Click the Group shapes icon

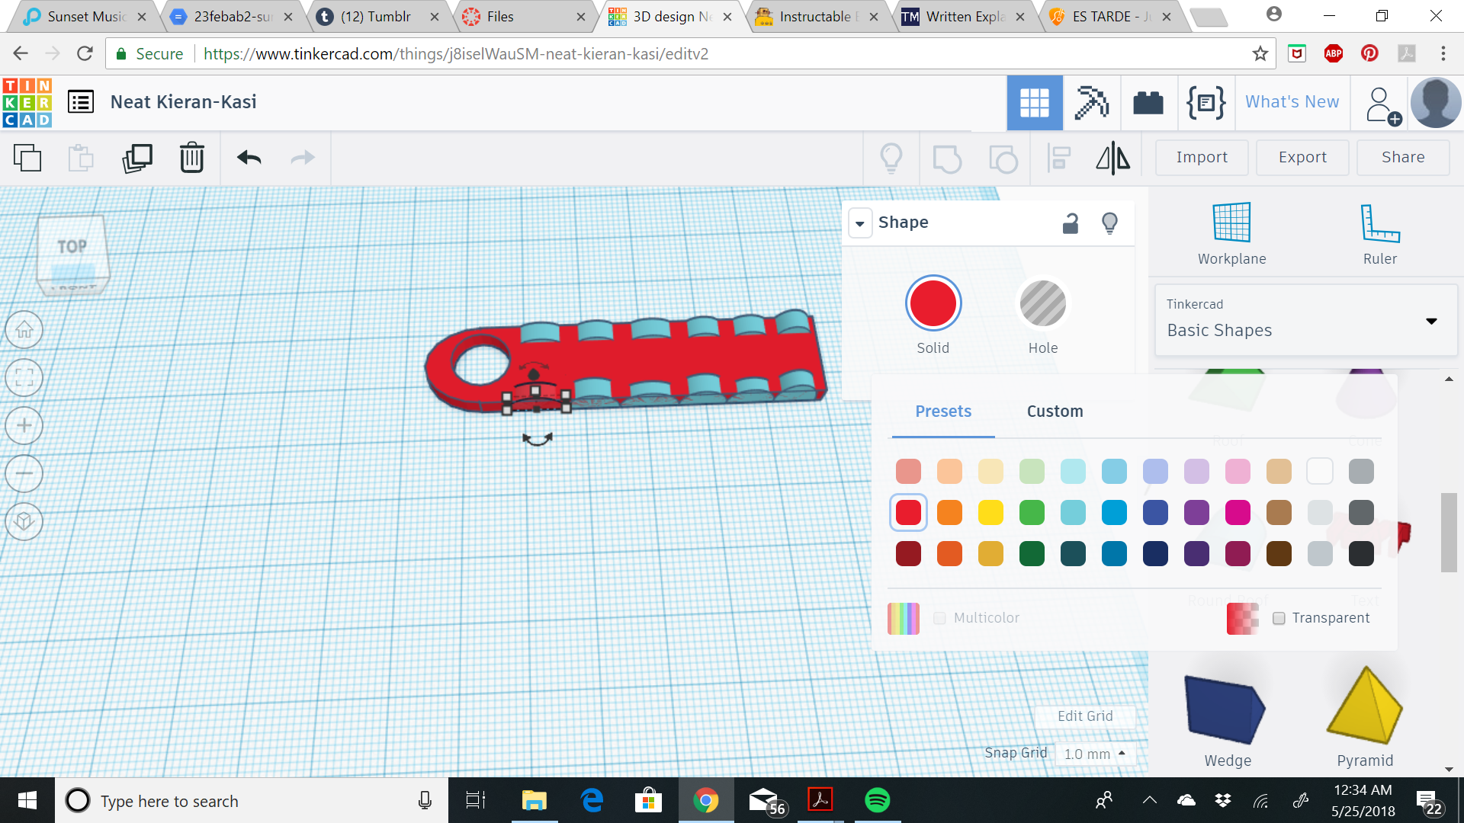point(947,159)
